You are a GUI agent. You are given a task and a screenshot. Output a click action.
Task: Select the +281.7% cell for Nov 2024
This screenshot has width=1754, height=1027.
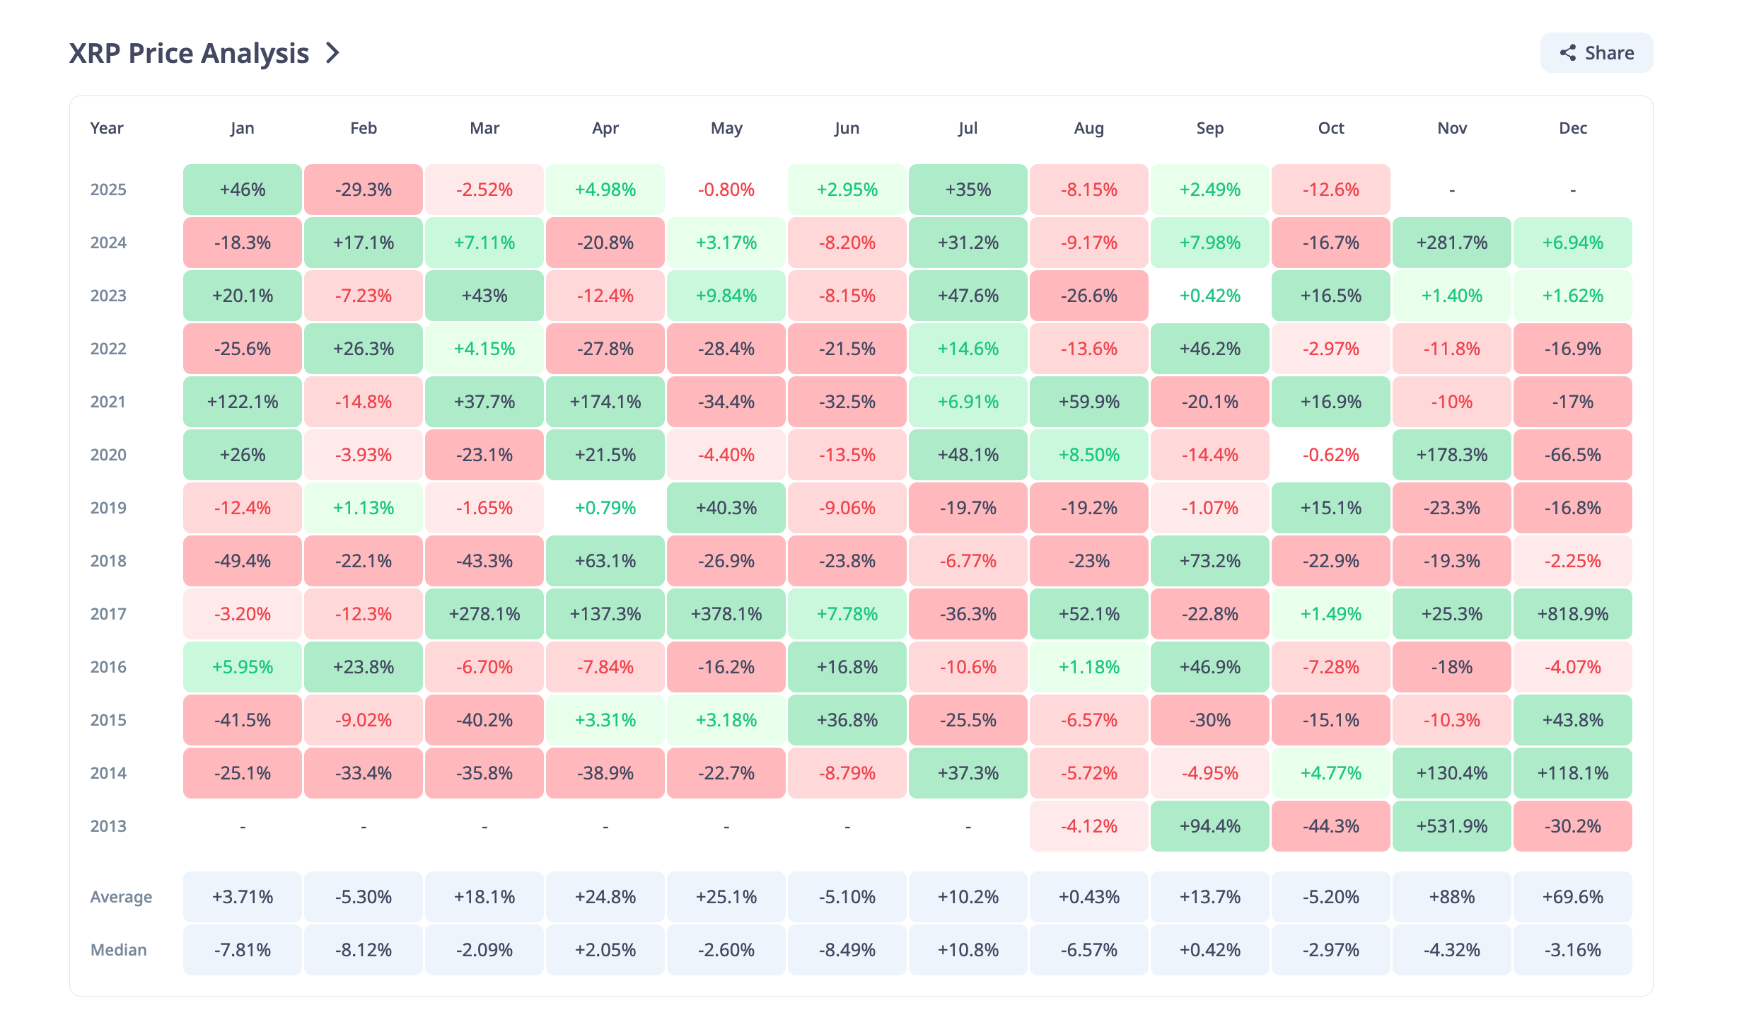tap(1451, 242)
